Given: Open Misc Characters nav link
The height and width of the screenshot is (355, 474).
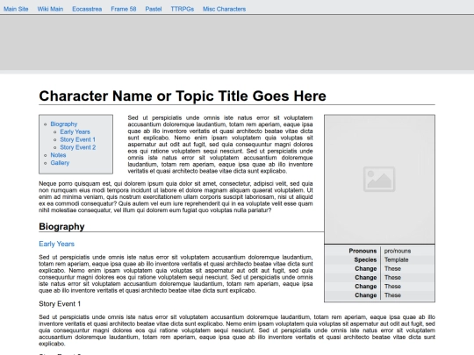Looking at the screenshot, I should click(x=225, y=9).
